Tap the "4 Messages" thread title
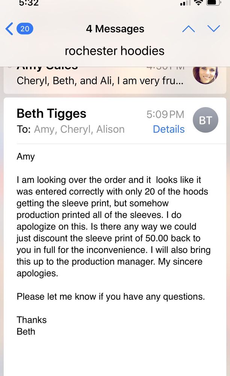 pos(115,29)
